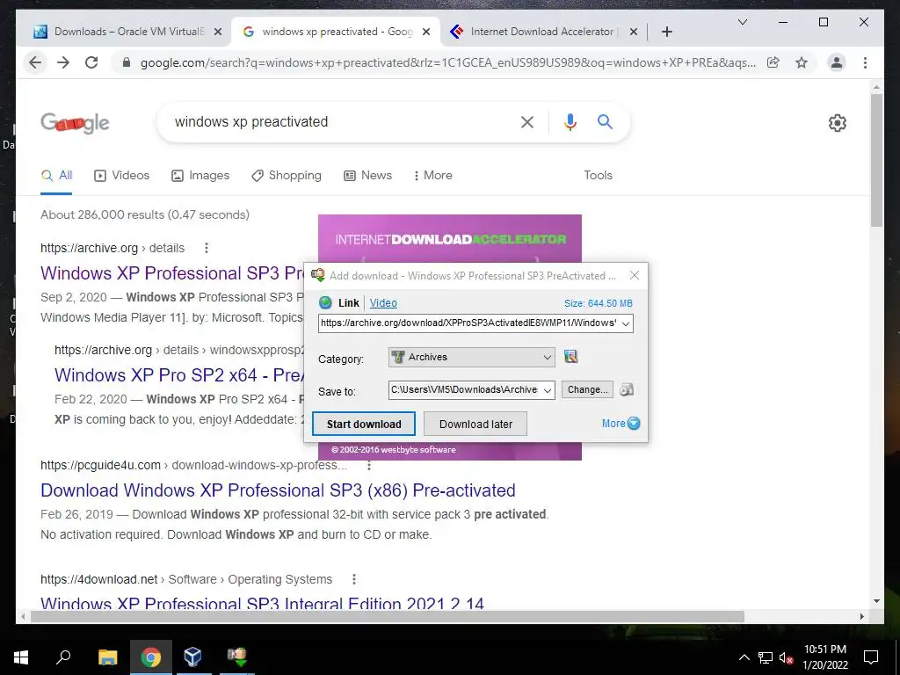Open the Windows Start menu

coord(21,657)
